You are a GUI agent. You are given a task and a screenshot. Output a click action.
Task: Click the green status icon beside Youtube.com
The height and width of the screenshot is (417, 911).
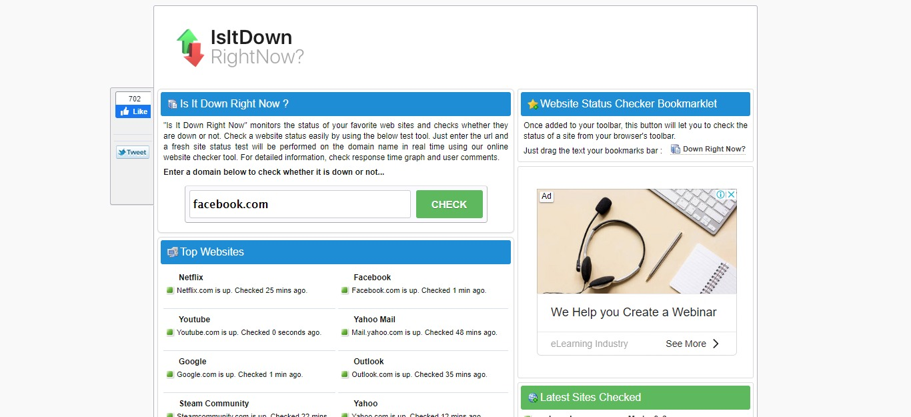pos(170,332)
